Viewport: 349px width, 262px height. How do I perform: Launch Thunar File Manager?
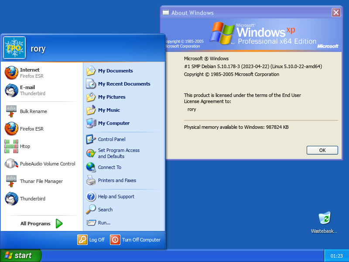click(42, 181)
